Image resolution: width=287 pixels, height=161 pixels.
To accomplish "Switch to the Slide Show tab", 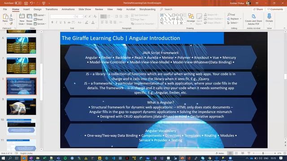I will (x=85, y=9).
